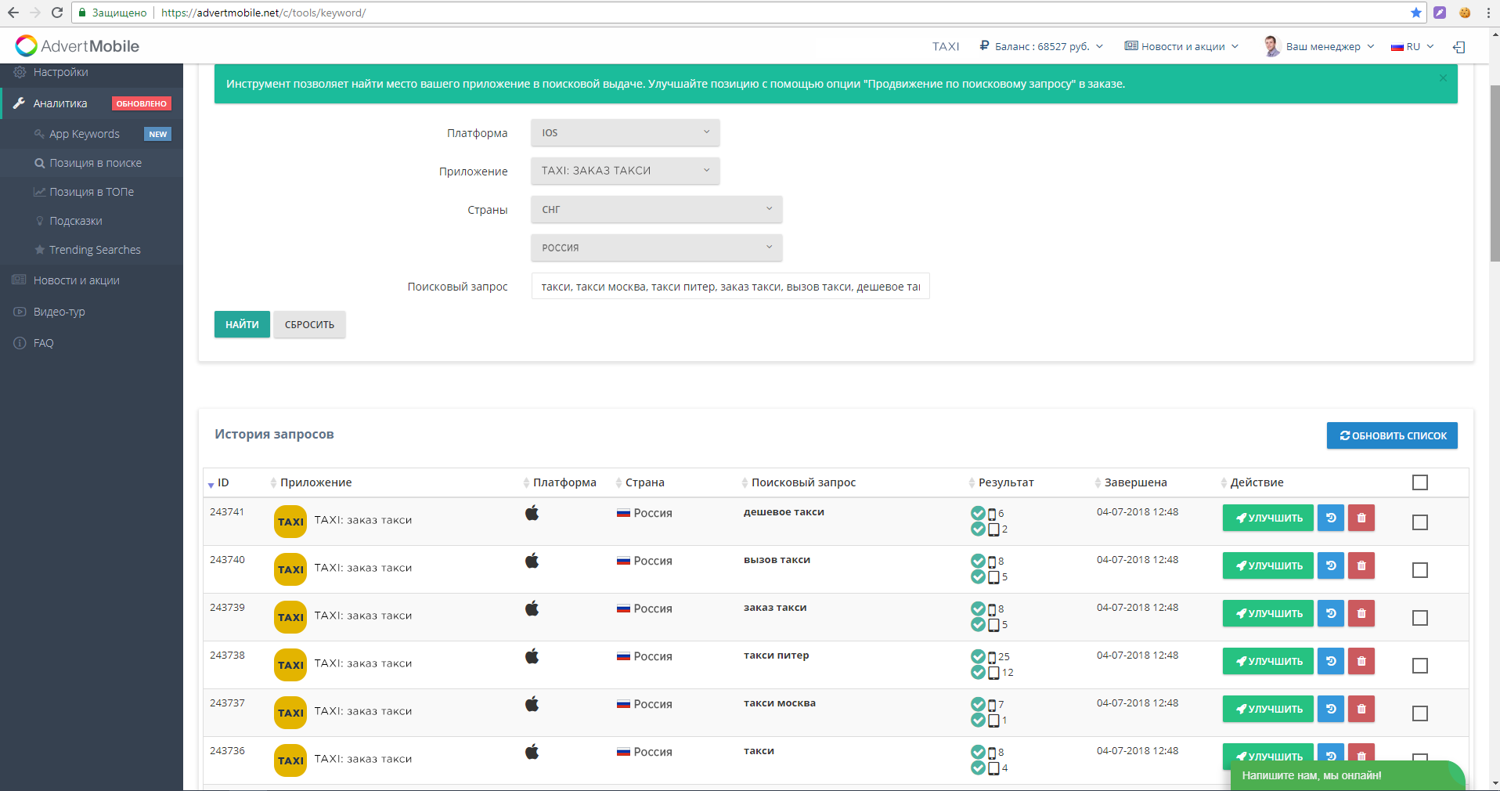Open Позиция в ТОПе in sidebar
The height and width of the screenshot is (791, 1500).
click(x=92, y=192)
